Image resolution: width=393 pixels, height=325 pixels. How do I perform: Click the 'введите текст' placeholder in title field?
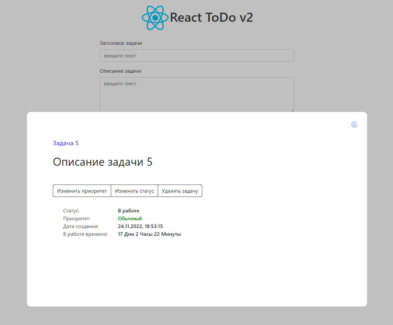point(120,55)
